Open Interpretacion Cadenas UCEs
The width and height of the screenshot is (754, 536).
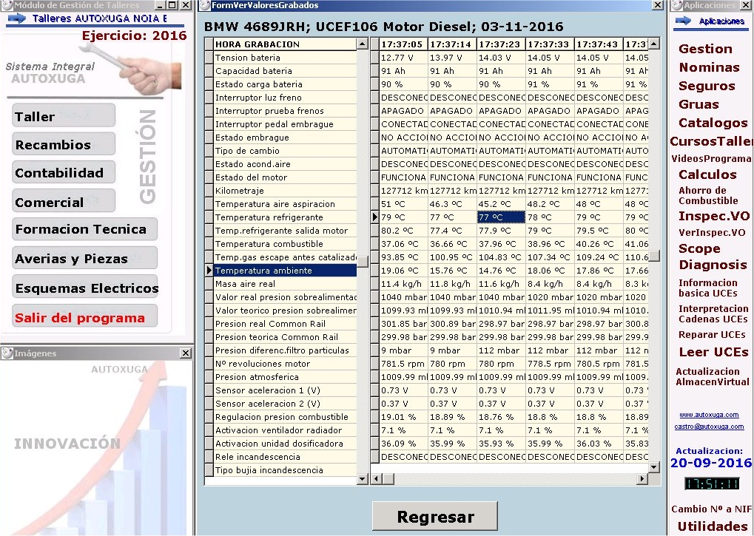pos(713,313)
